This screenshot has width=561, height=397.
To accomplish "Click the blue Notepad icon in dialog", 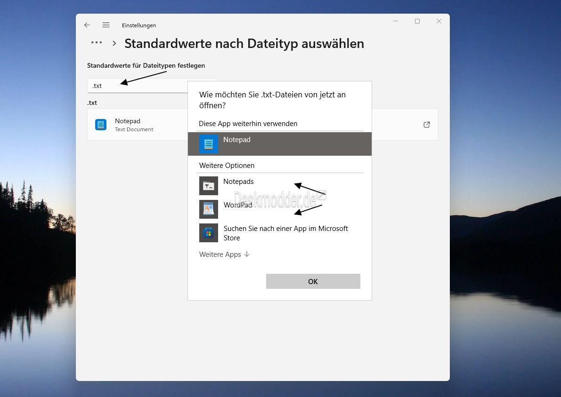I will tap(209, 144).
